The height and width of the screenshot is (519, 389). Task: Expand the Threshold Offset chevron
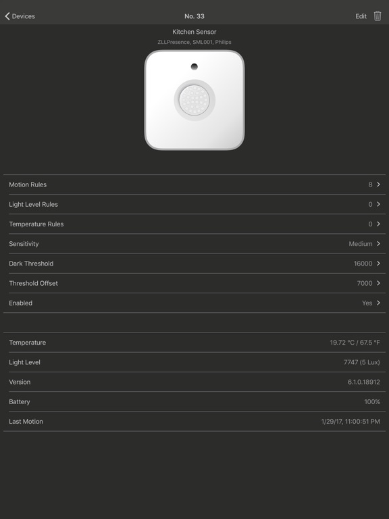378,283
